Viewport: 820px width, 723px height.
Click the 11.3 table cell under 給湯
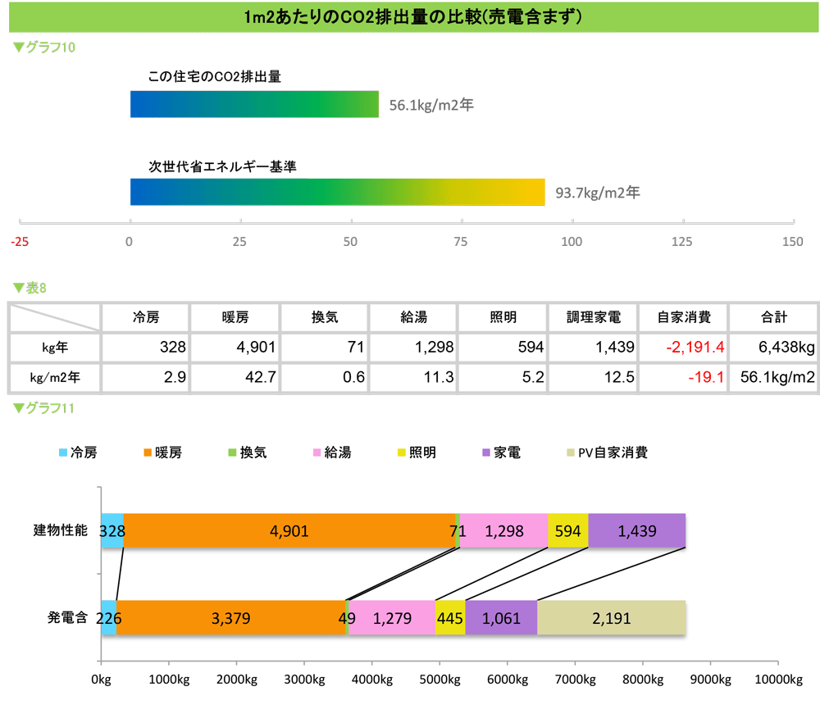click(x=413, y=377)
